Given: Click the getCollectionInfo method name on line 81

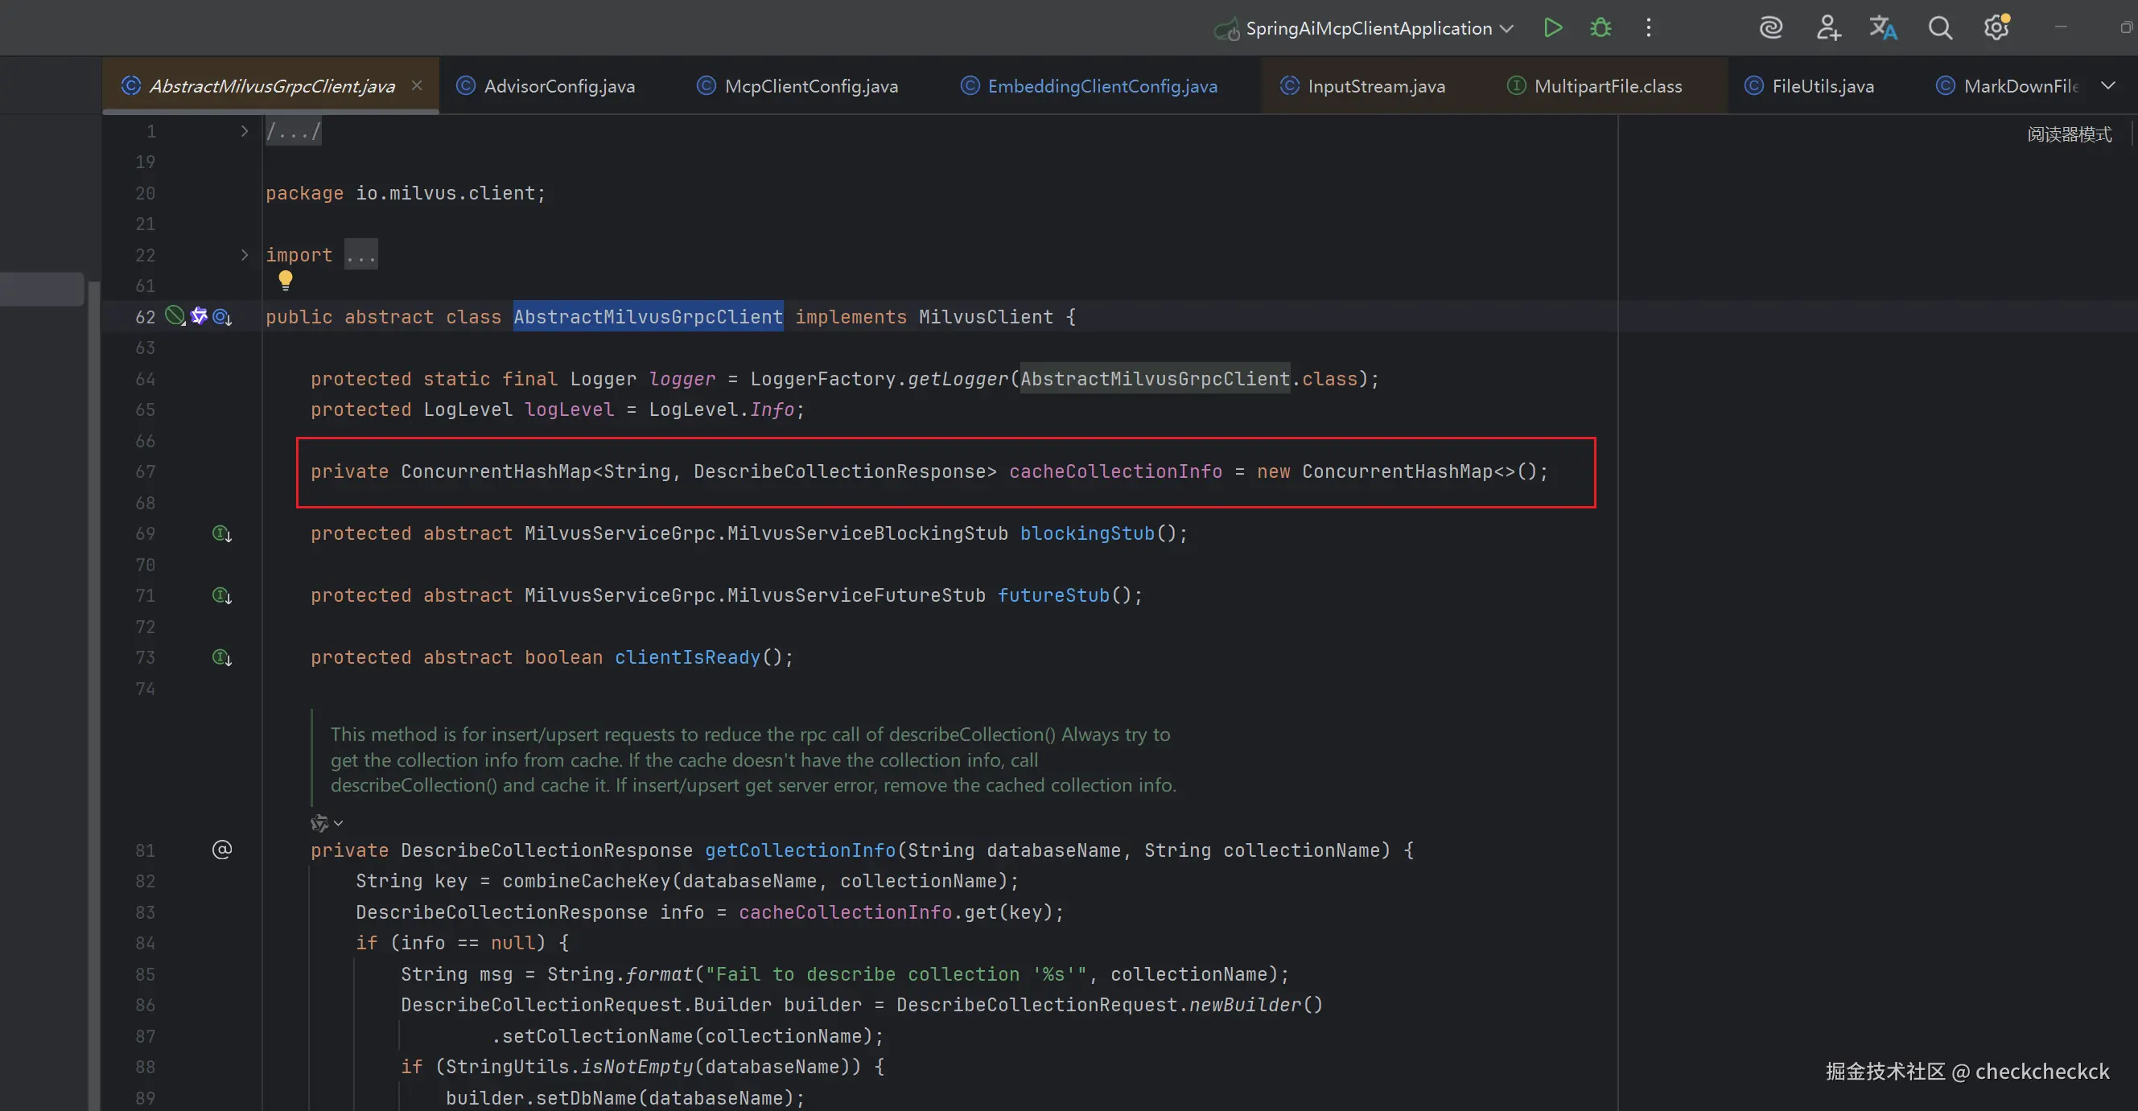Looking at the screenshot, I should click(800, 850).
